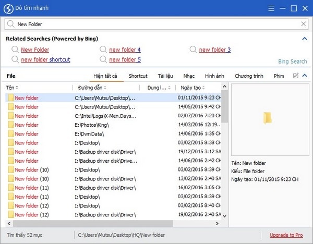
Task: Collapse the File results section
Action: click(305, 76)
